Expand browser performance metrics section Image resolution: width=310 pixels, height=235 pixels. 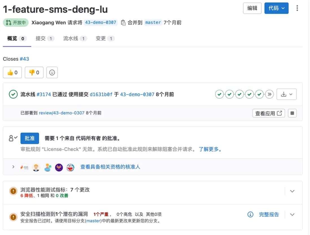[292, 191]
